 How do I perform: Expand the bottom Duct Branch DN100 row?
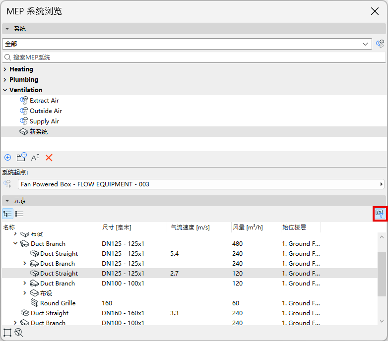(x=15, y=323)
